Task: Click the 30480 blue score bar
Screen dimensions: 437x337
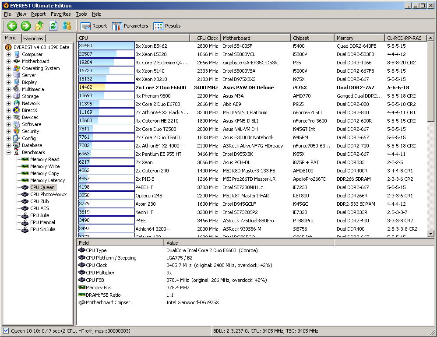Action: (106, 46)
